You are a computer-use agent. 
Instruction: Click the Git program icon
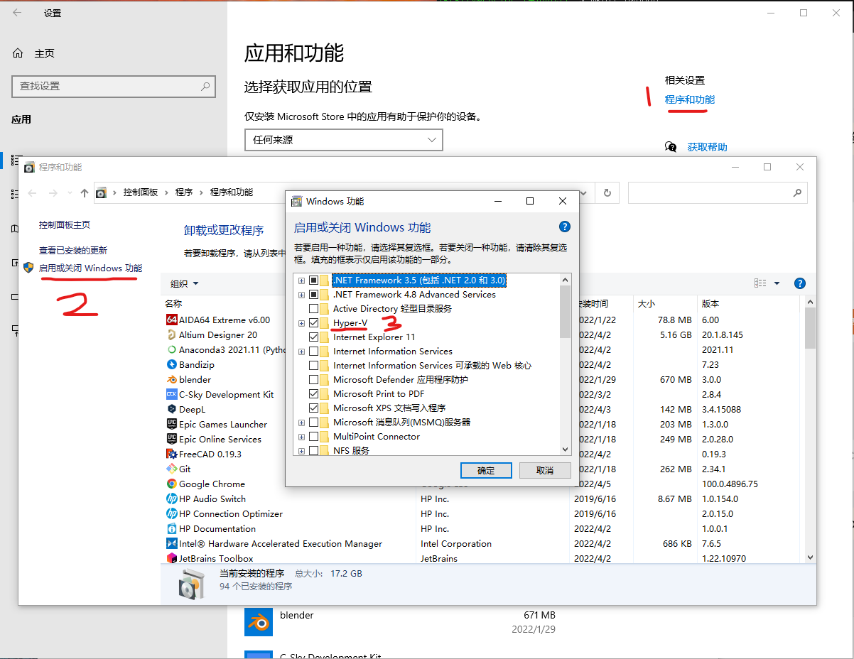pos(171,469)
